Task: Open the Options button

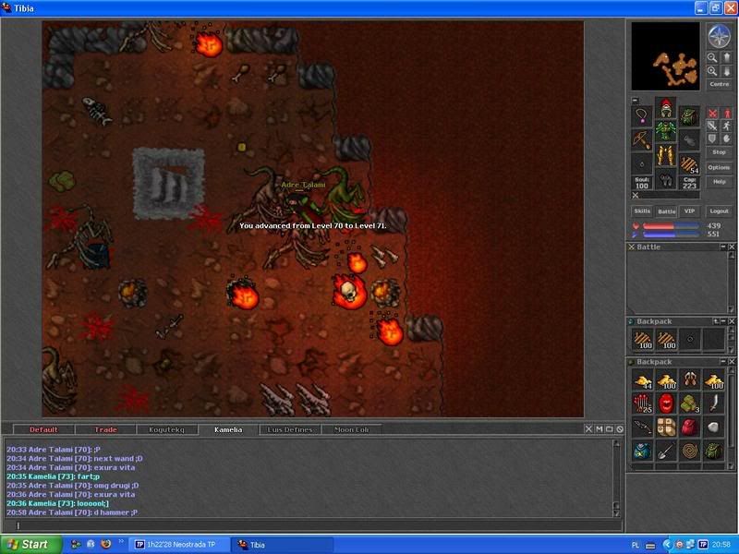Action: coord(720,167)
